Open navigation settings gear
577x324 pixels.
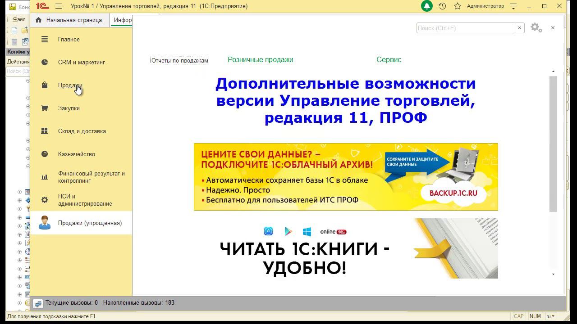click(x=536, y=28)
